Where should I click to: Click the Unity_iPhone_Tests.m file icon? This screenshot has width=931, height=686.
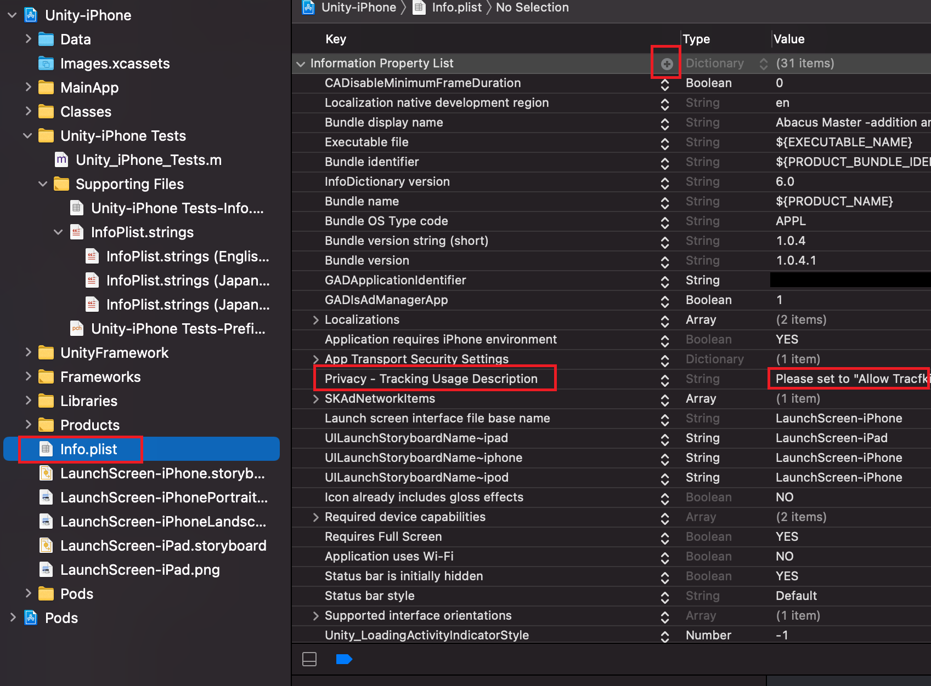click(x=61, y=160)
